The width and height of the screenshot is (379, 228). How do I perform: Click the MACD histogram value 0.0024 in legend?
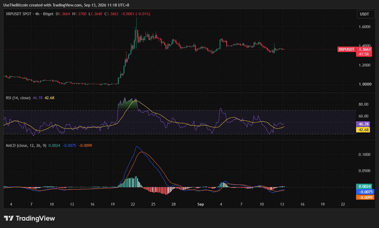pos(54,146)
